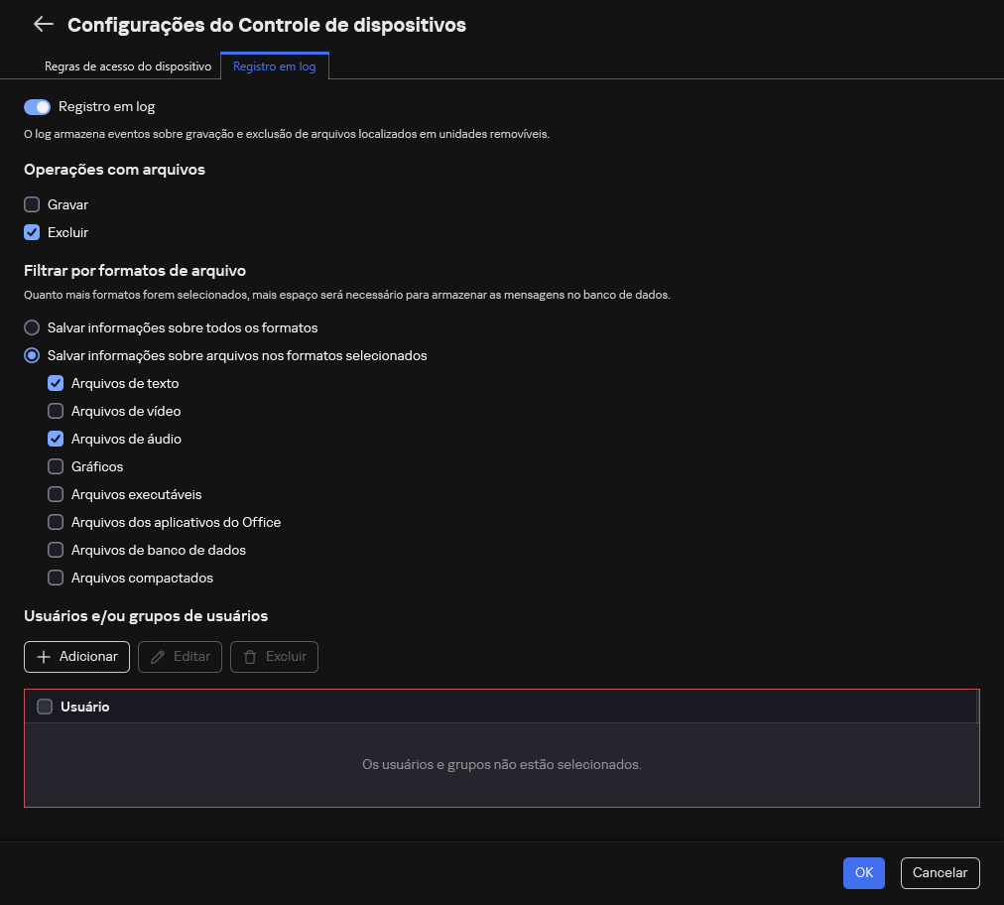Confirm settings with the OK button
The image size is (1004, 905).
point(863,873)
